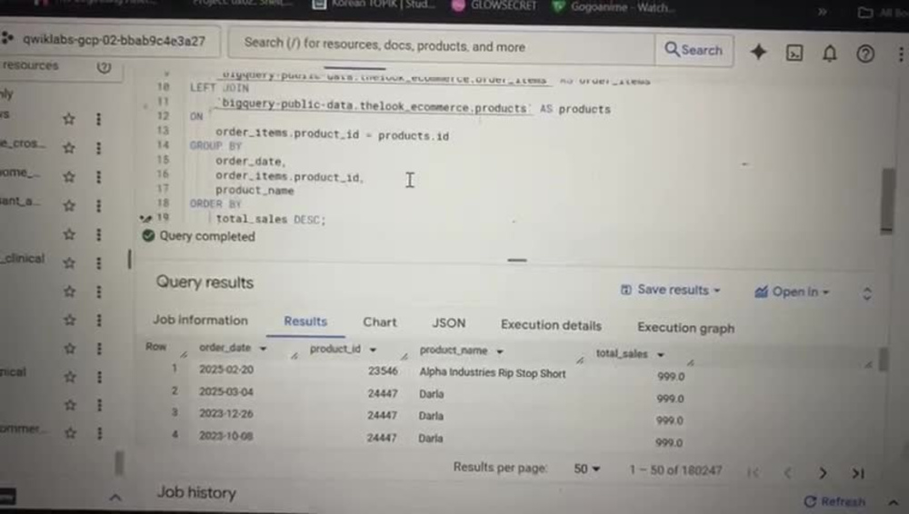Click the query editor vertical scrollbar

pos(886,200)
